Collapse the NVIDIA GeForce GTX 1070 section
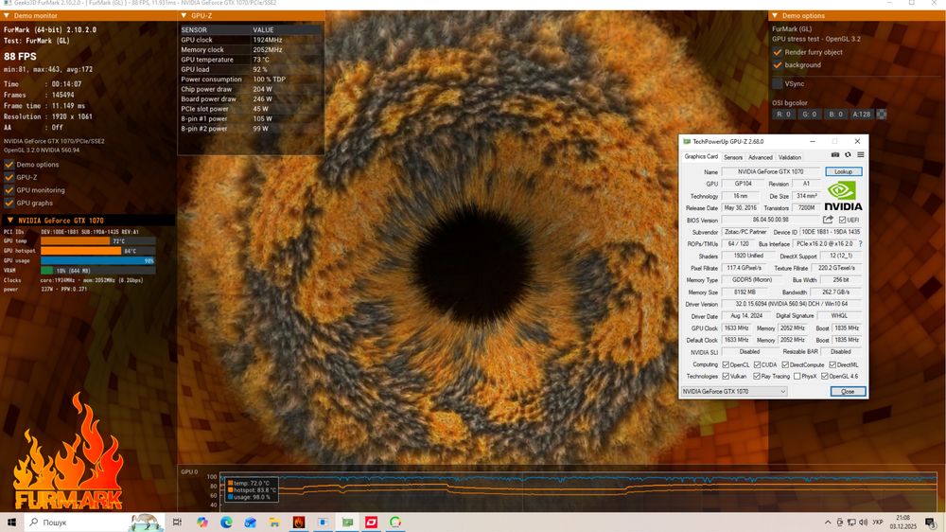Screen dimensions: 946x532 (9, 221)
